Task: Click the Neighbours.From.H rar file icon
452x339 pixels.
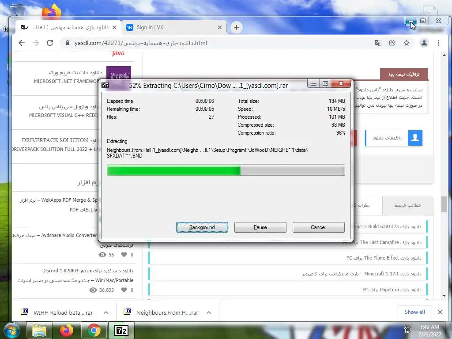Action: (x=127, y=311)
